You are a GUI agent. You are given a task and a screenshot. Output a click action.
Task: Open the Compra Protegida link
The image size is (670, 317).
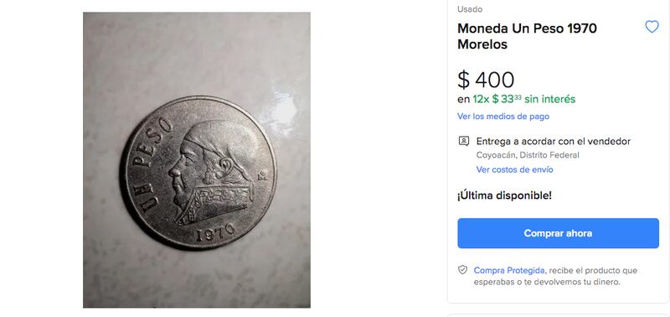click(x=509, y=270)
